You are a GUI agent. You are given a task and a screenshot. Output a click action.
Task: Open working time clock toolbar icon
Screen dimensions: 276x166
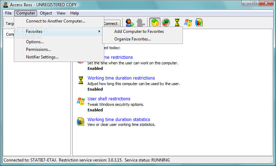click(x=166, y=22)
